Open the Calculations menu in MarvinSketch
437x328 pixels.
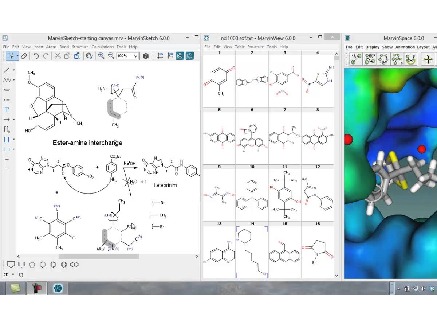point(103,47)
